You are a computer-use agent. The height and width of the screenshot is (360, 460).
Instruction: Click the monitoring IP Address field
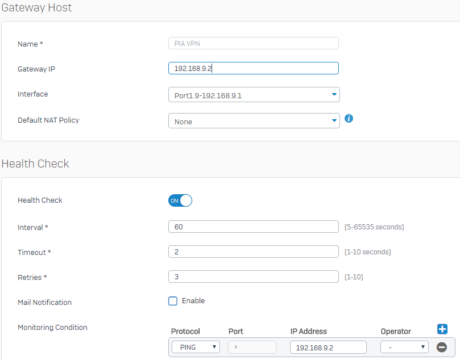(328, 348)
